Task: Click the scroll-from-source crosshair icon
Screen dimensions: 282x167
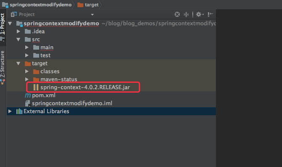Action: pyautogui.click(x=177, y=14)
